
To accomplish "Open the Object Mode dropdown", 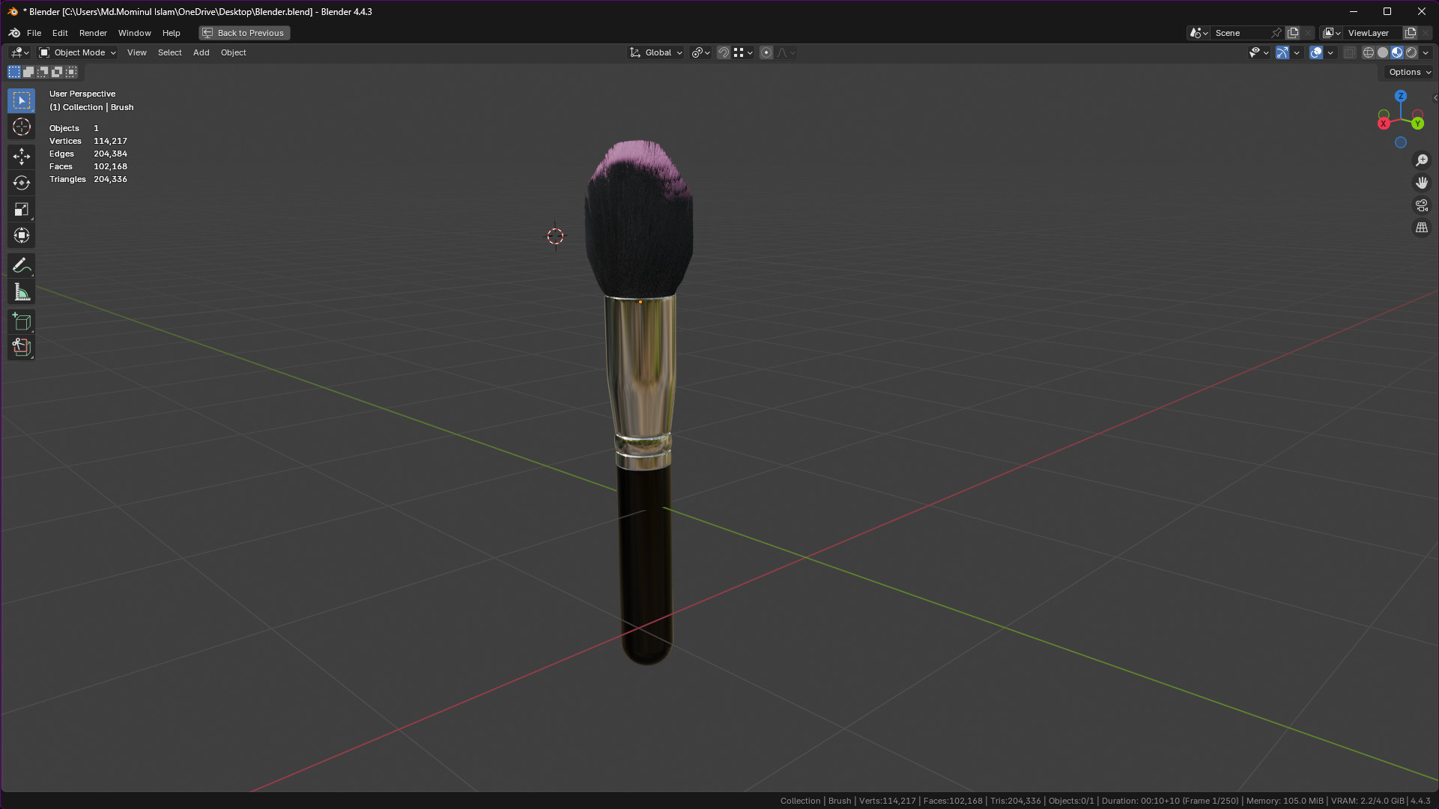I will 78,52.
